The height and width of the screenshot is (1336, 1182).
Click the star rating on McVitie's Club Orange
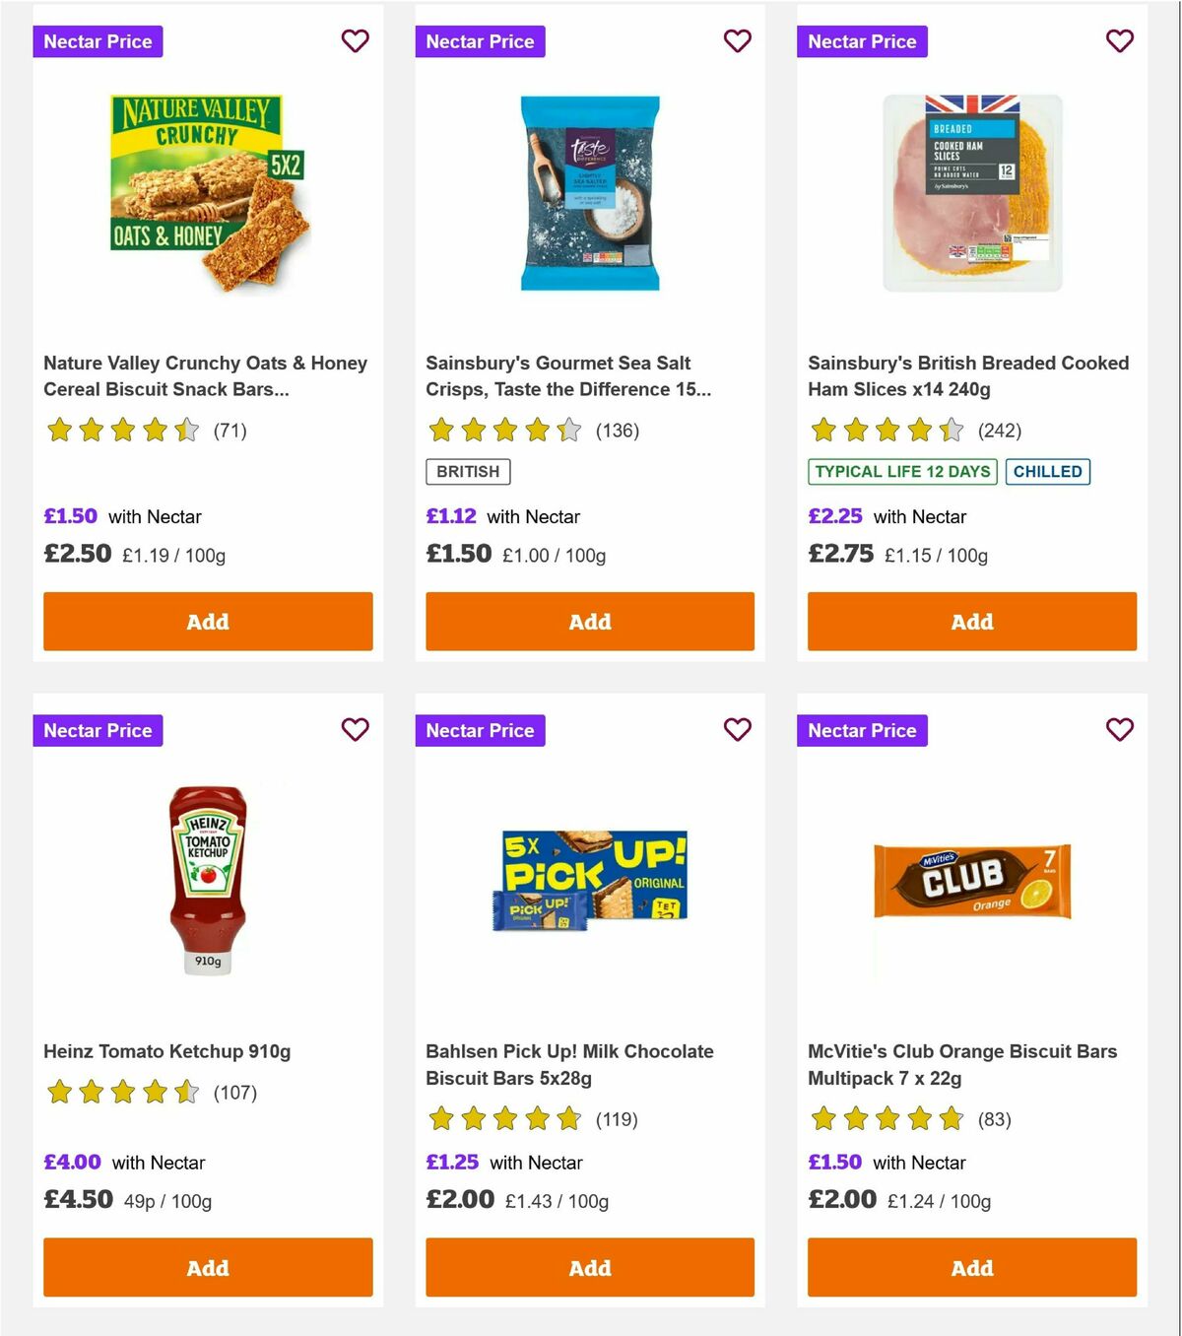click(x=886, y=1119)
